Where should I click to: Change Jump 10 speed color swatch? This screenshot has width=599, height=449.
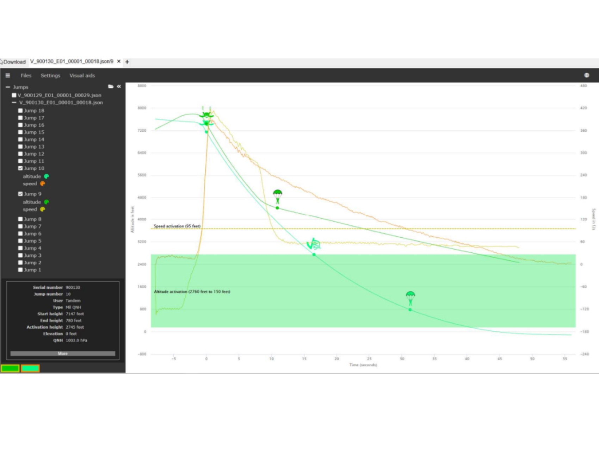[x=43, y=183]
